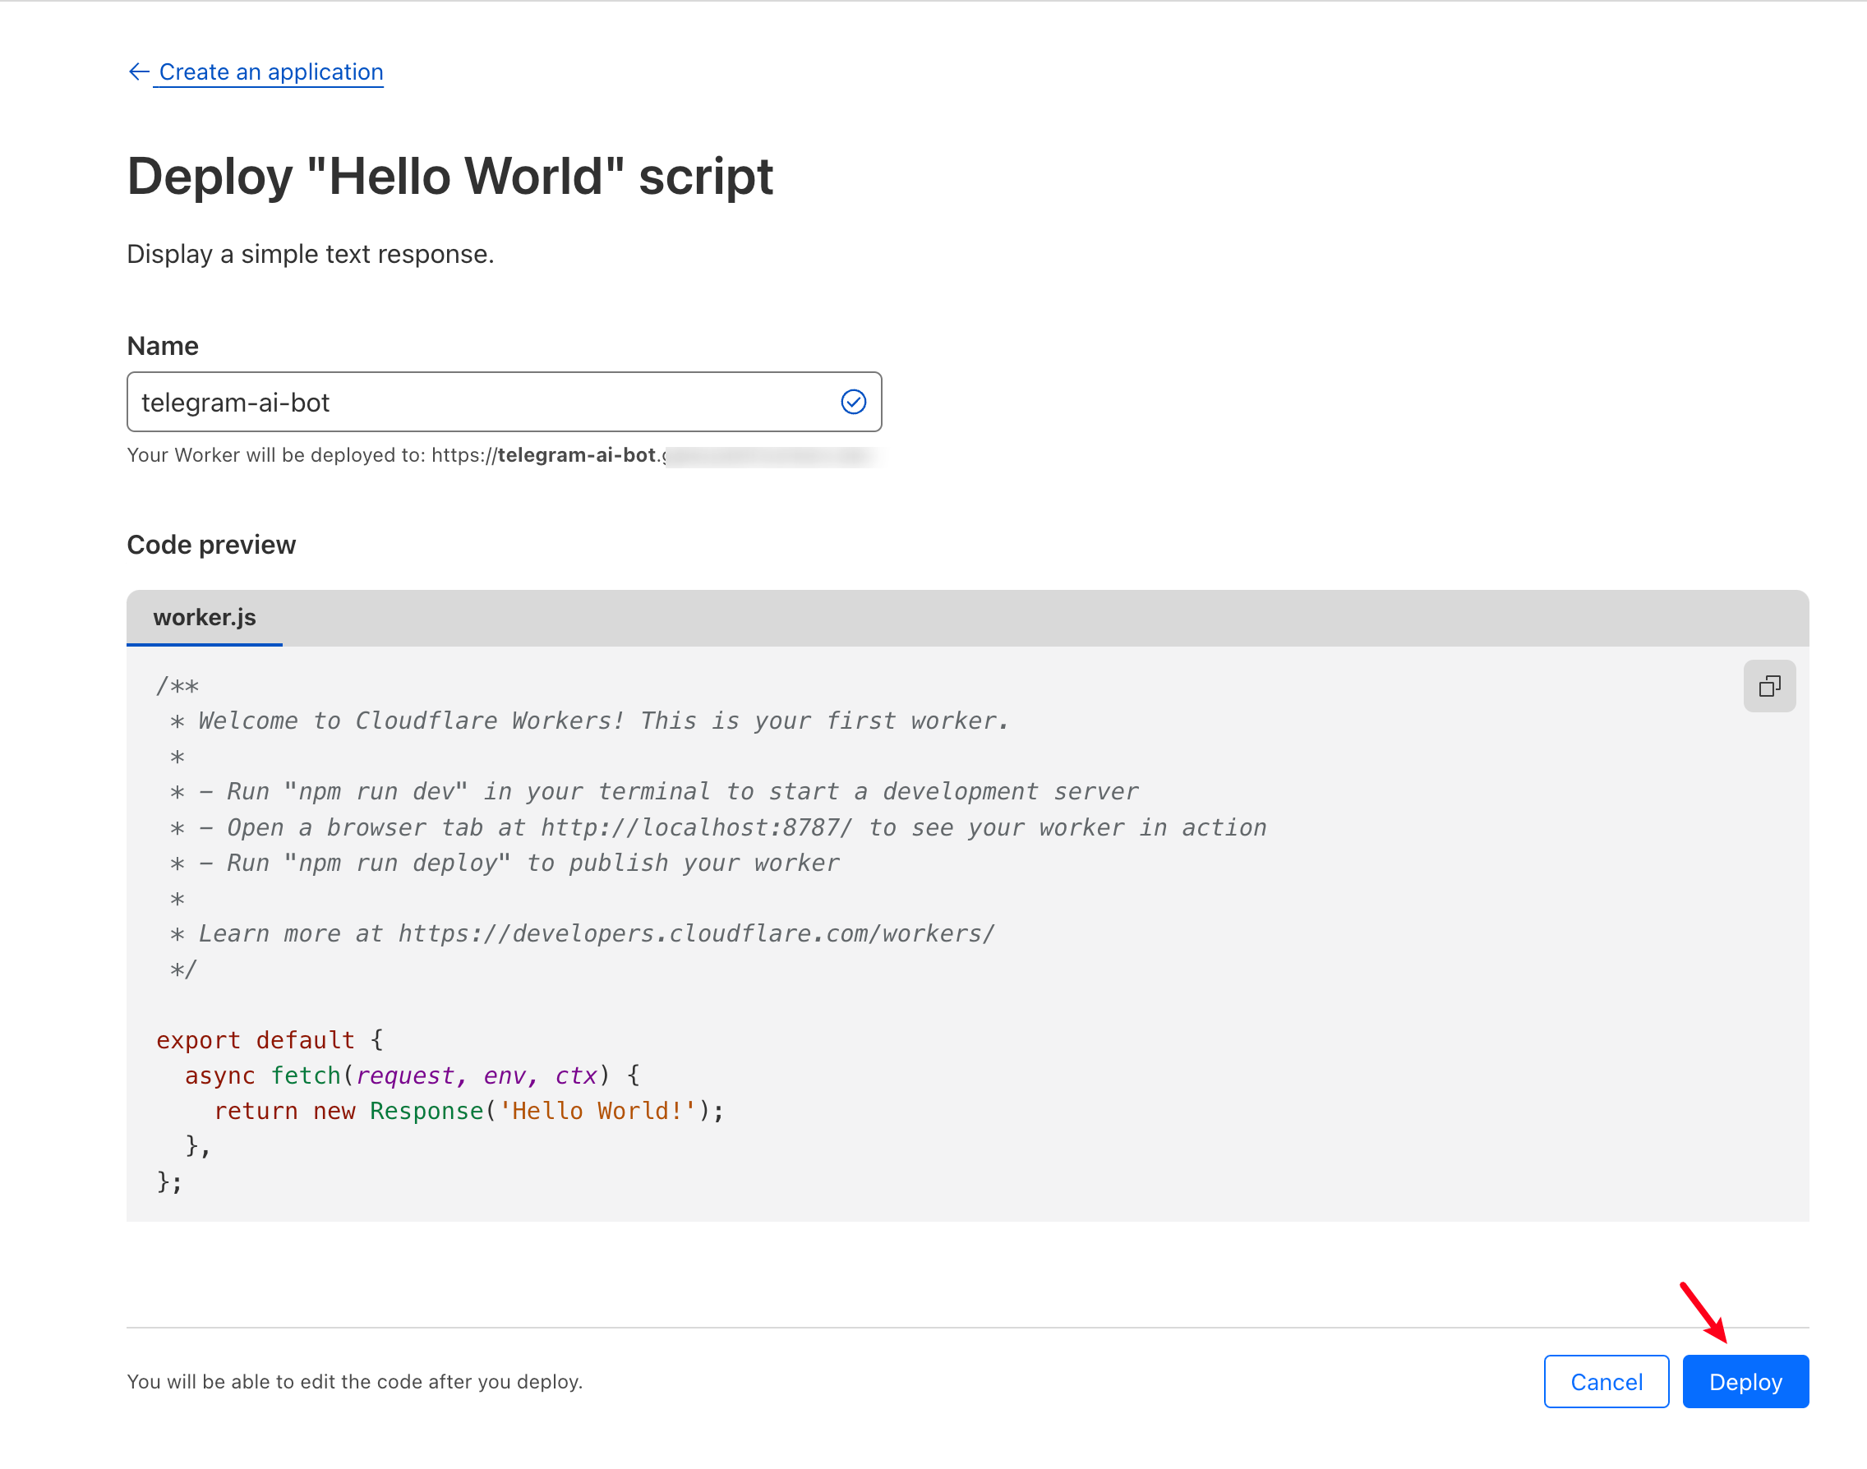Focus the Name field containing telegram-ai-bot
The height and width of the screenshot is (1469, 1867).
(x=505, y=402)
